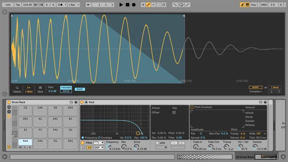This screenshot has height=162, width=288.
Task: Select GATE playback mode
Action: point(66,91)
